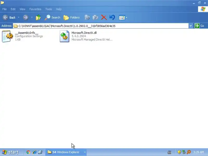Screen dimensions: 208x156
Task: Click third Quick Launch icon
Action: 40,152
